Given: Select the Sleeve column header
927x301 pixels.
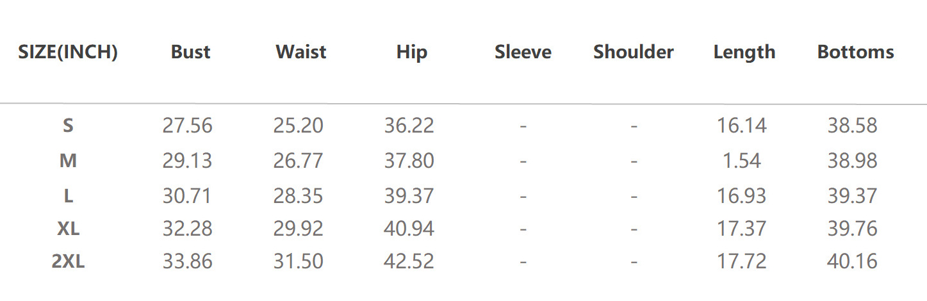Looking at the screenshot, I should click(523, 52).
